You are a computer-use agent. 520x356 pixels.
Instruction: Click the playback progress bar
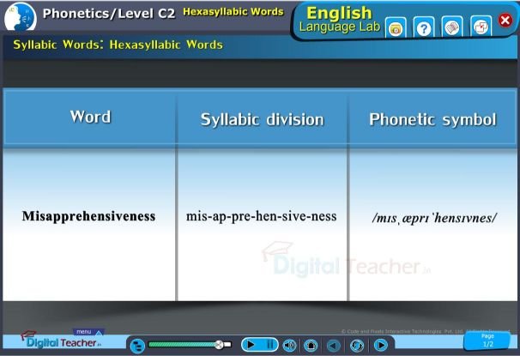click(x=190, y=345)
